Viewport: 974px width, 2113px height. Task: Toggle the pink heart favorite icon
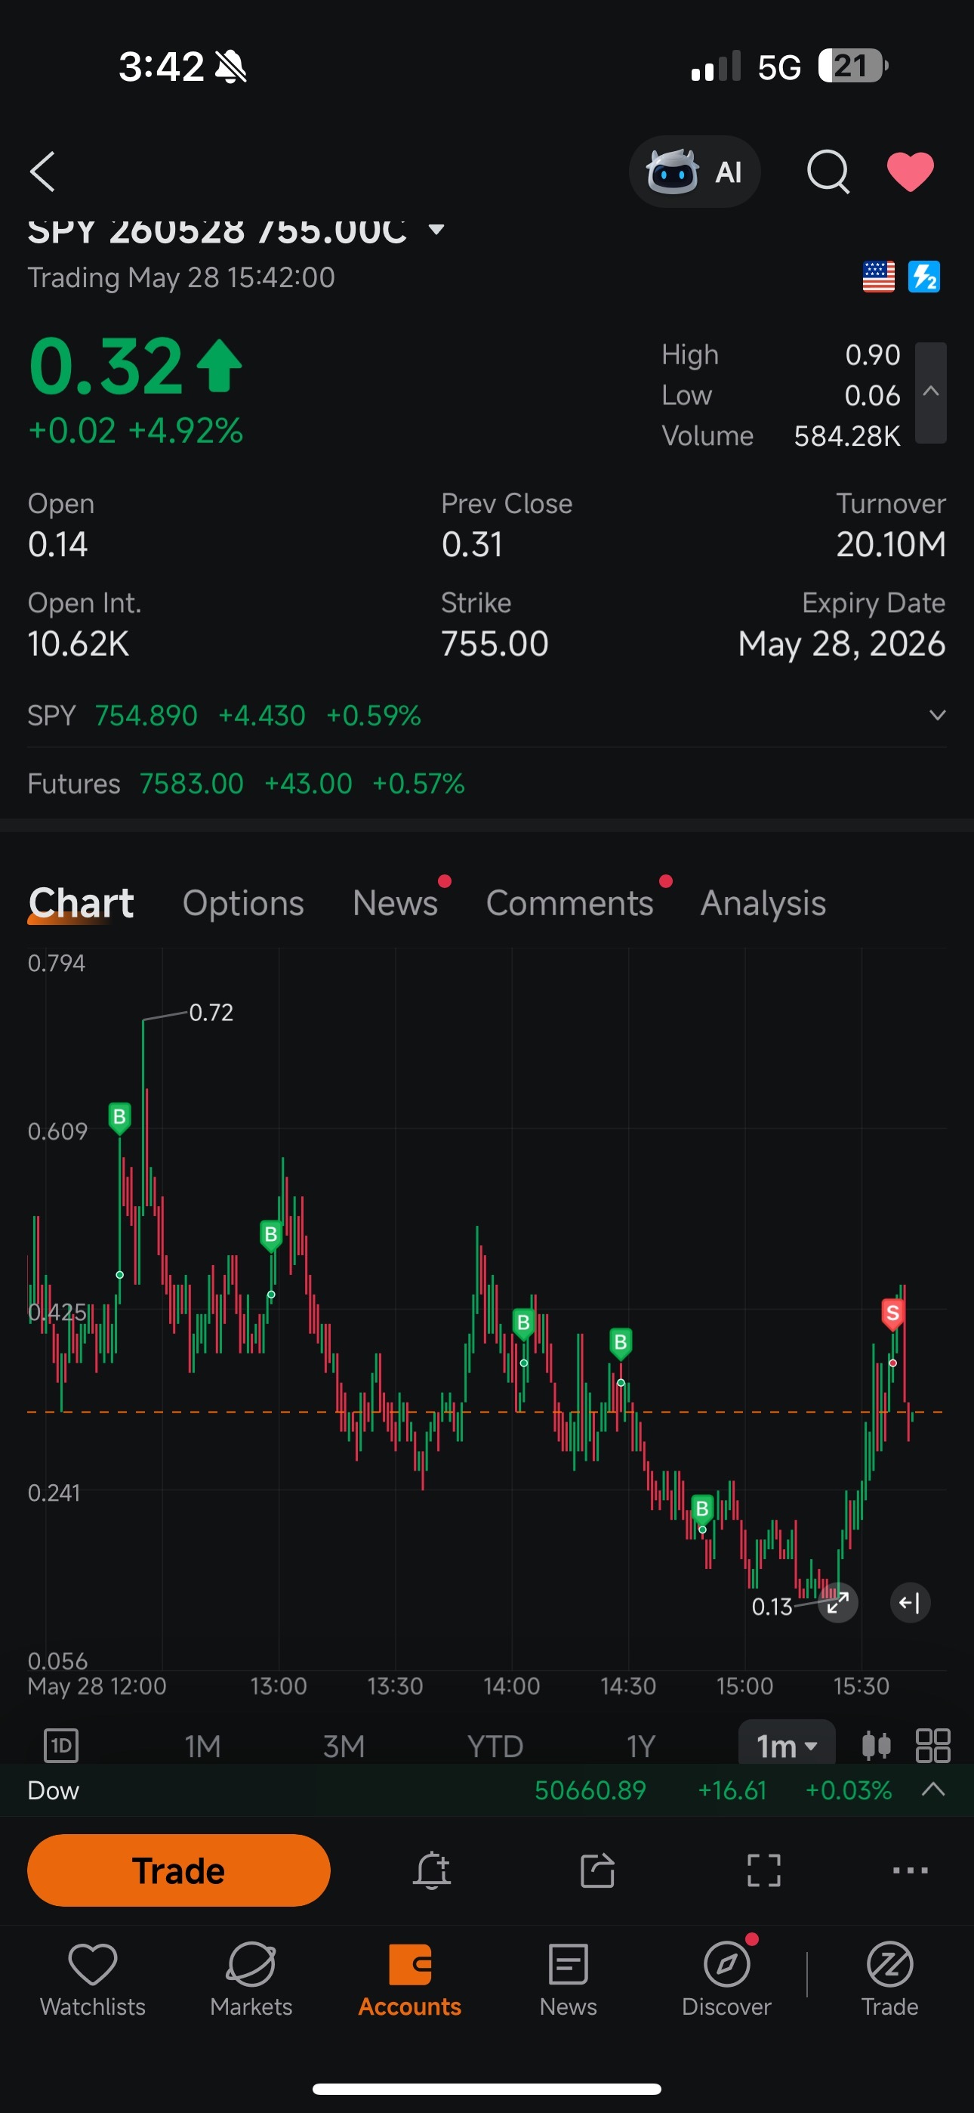coord(910,172)
